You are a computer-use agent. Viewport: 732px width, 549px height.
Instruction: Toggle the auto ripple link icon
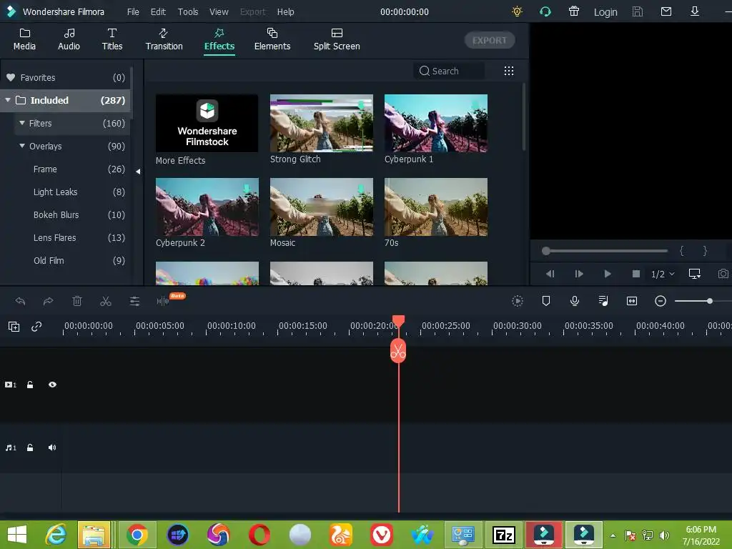coord(36,327)
